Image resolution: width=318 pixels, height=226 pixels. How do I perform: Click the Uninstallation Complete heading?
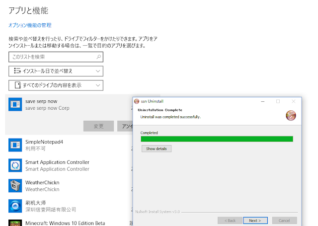[160, 110]
